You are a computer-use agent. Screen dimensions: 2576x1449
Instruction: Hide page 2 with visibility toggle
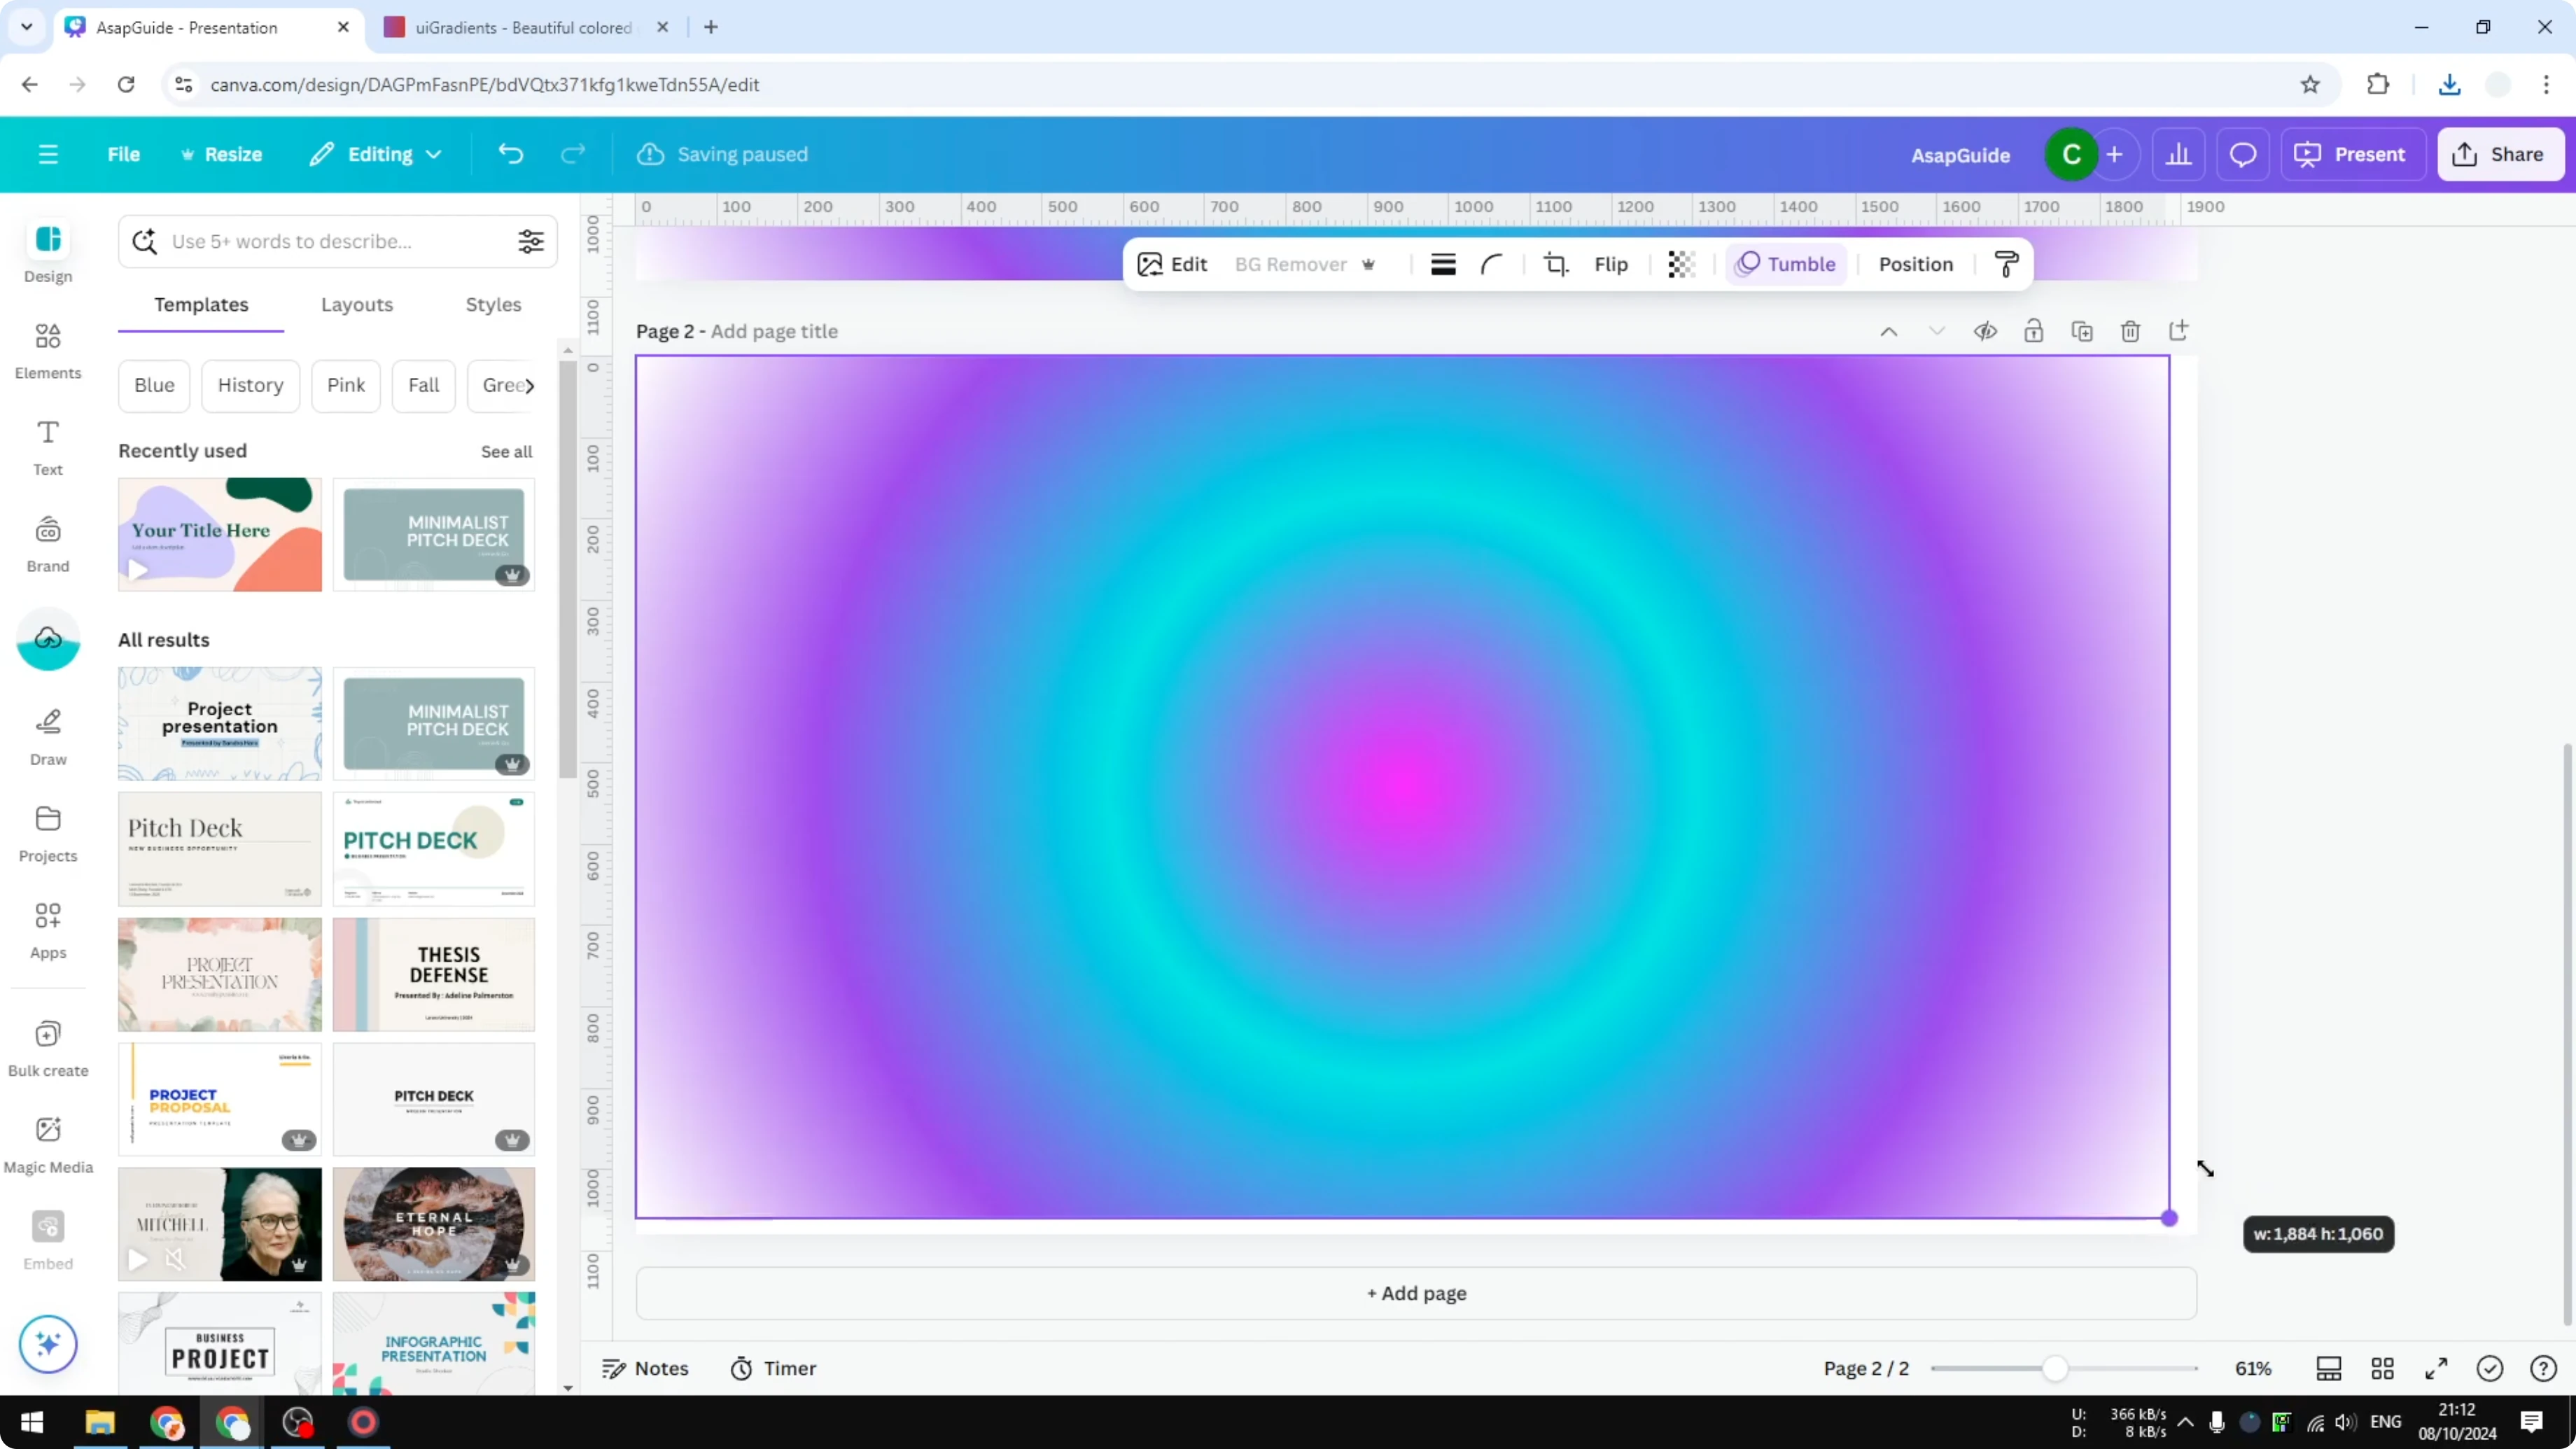[1986, 331]
